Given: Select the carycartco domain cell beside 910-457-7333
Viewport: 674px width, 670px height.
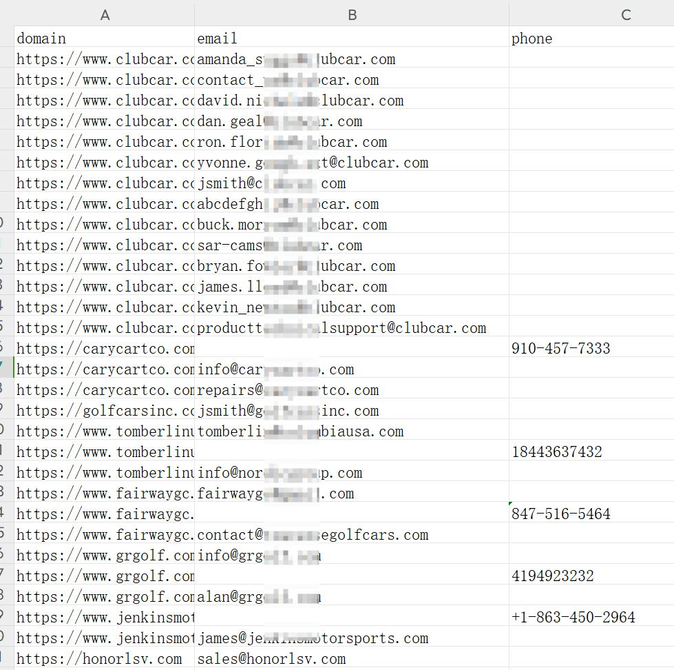Looking at the screenshot, I should point(105,348).
